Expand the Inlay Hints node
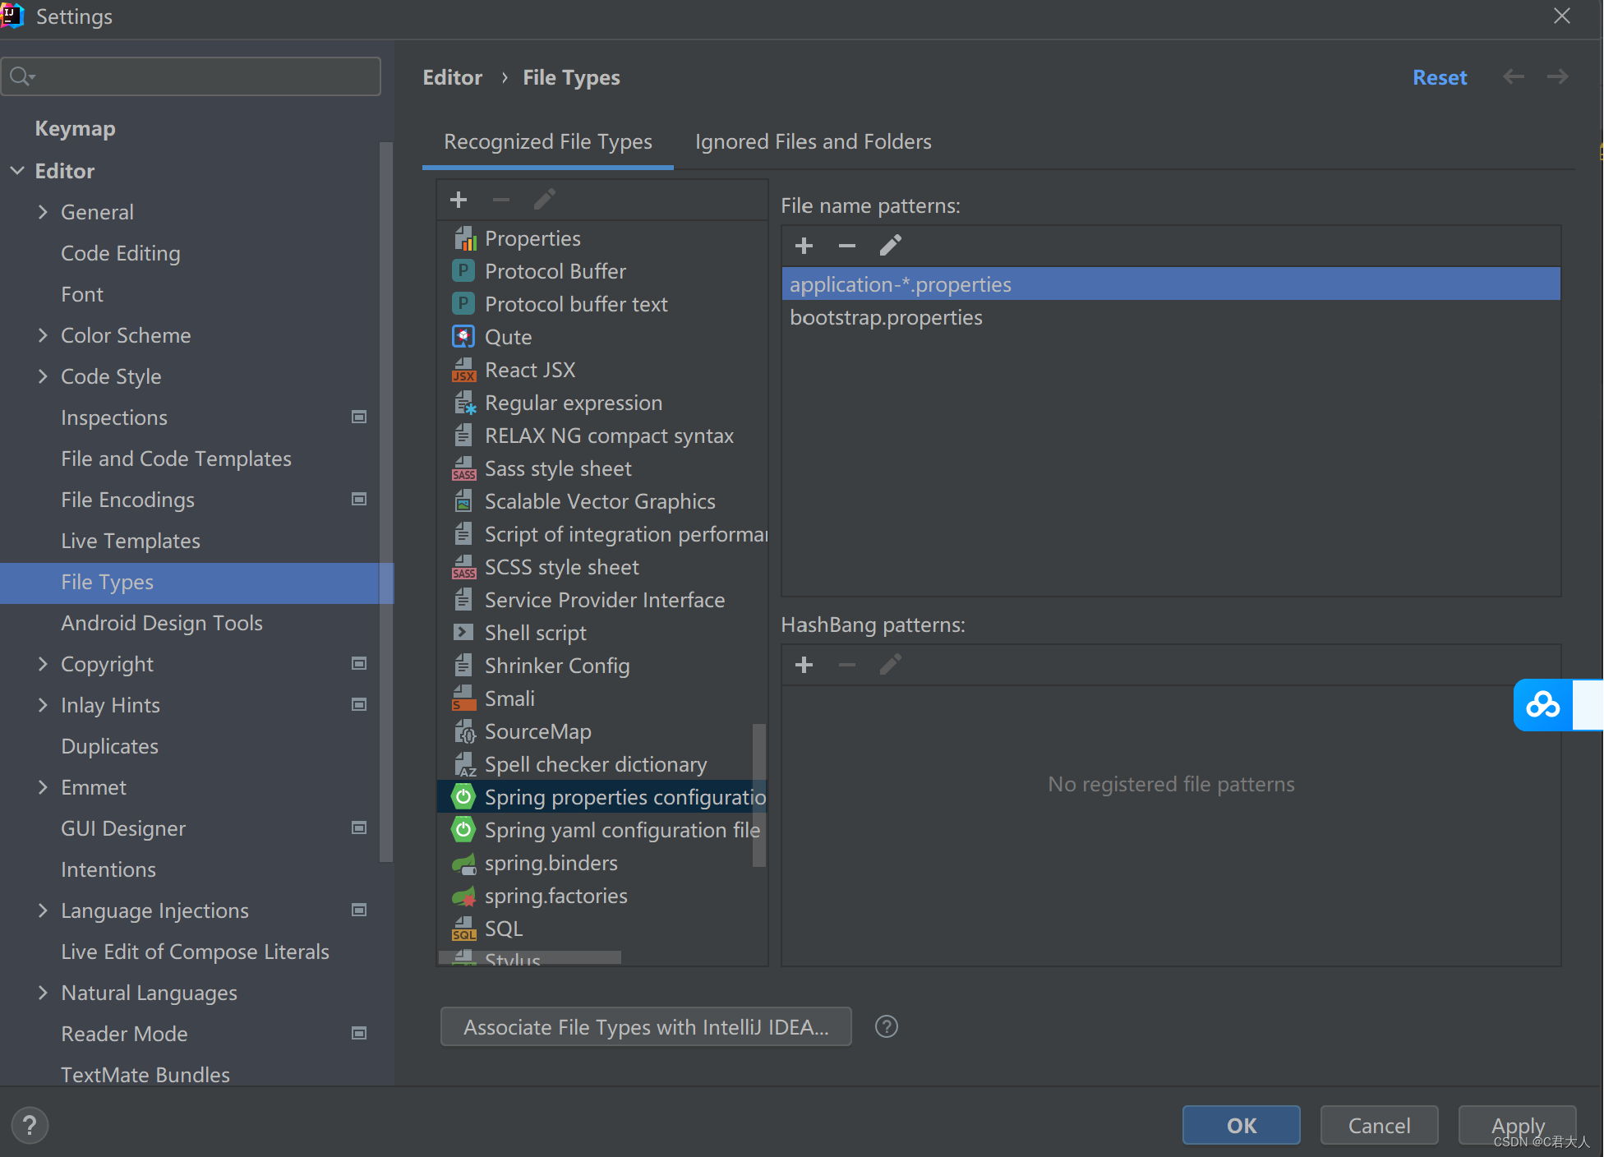Viewport: 1604px width, 1157px height. [x=43, y=705]
